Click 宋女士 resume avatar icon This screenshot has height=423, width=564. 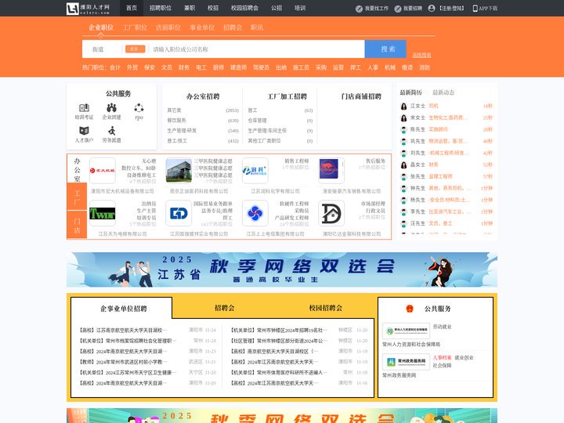point(404,118)
